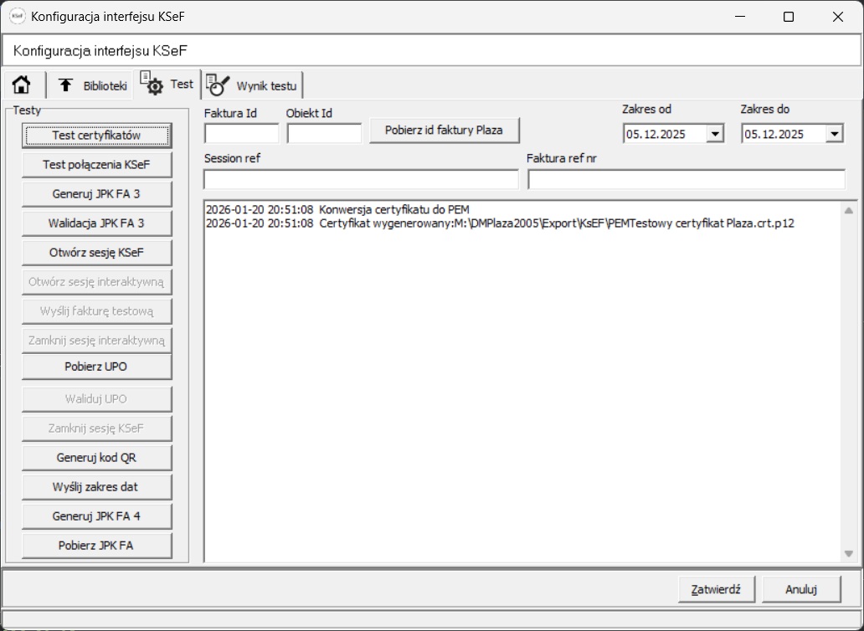Screen dimensions: 864x631
Task: Run Test certyfikatów
Action: tap(96, 136)
